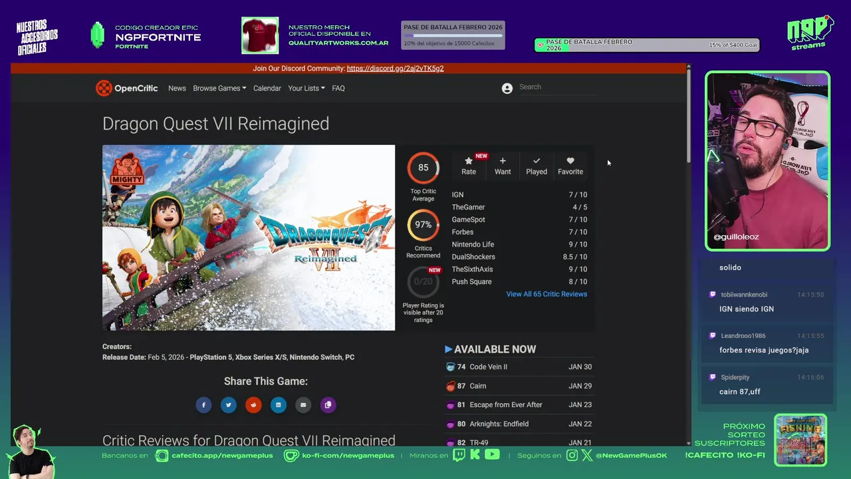Add game with Want plus icon

click(x=503, y=161)
